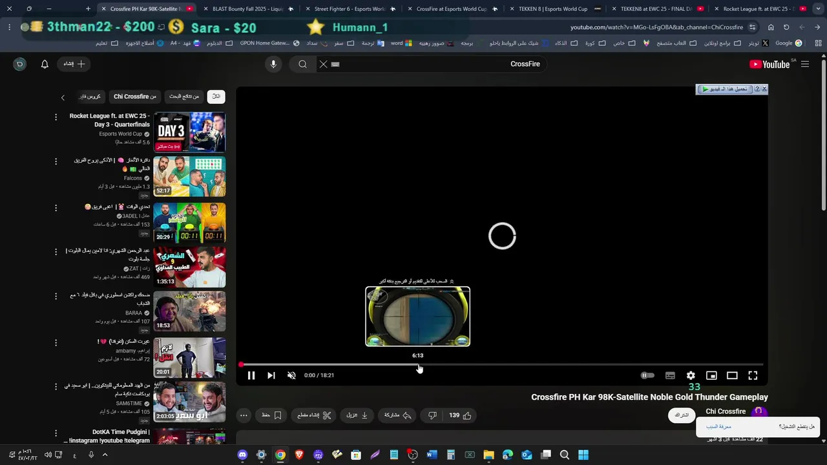Click the Download (تنزيل) button
This screenshot has height=465, width=827.
coord(357,415)
